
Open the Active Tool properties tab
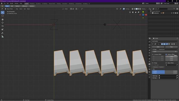coord(149,42)
